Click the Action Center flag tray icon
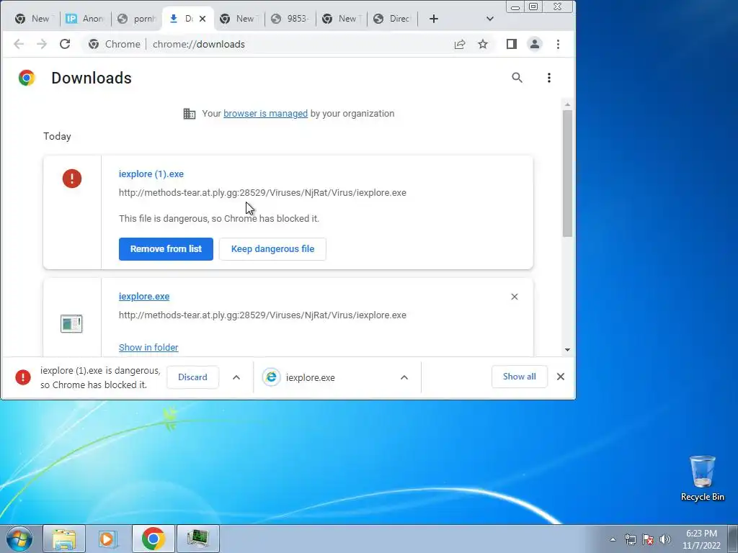This screenshot has width=738, height=553. click(648, 539)
